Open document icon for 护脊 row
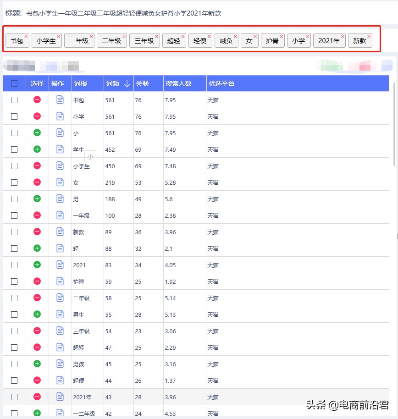Viewport: 398px width, 419px height. [x=60, y=281]
